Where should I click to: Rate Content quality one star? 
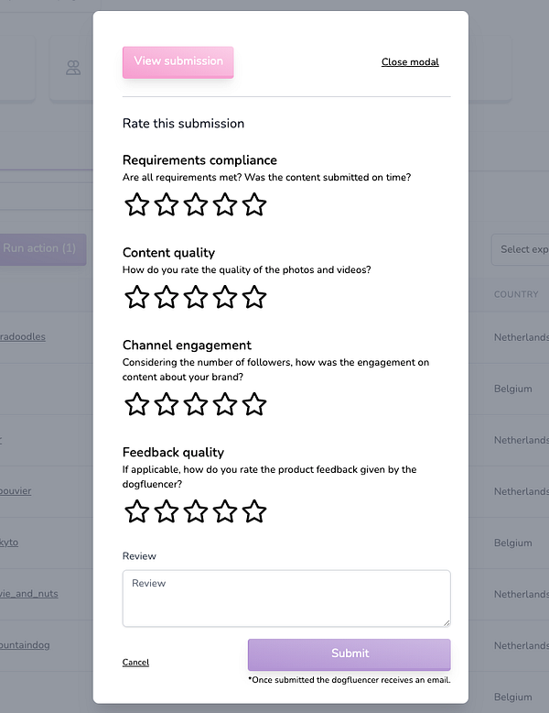(136, 297)
